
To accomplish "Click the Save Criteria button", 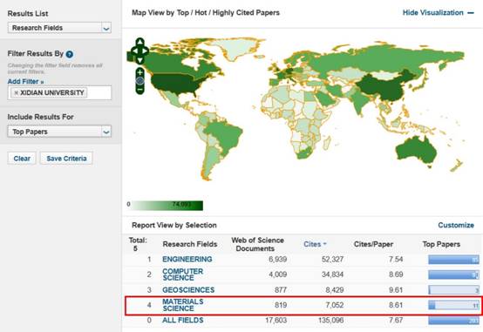I will pyautogui.click(x=66, y=159).
